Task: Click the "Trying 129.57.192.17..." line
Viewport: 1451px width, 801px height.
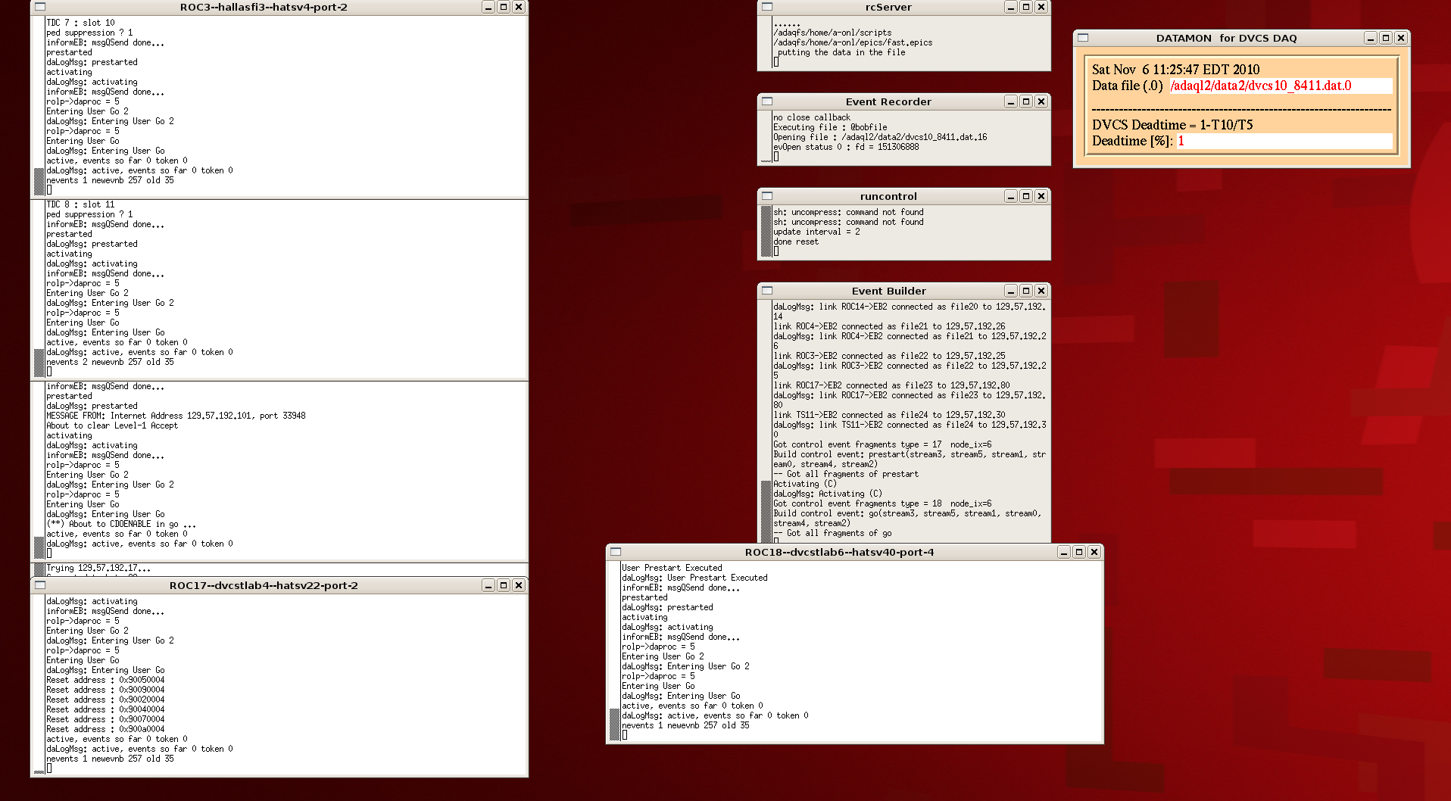Action: pyautogui.click(x=98, y=568)
